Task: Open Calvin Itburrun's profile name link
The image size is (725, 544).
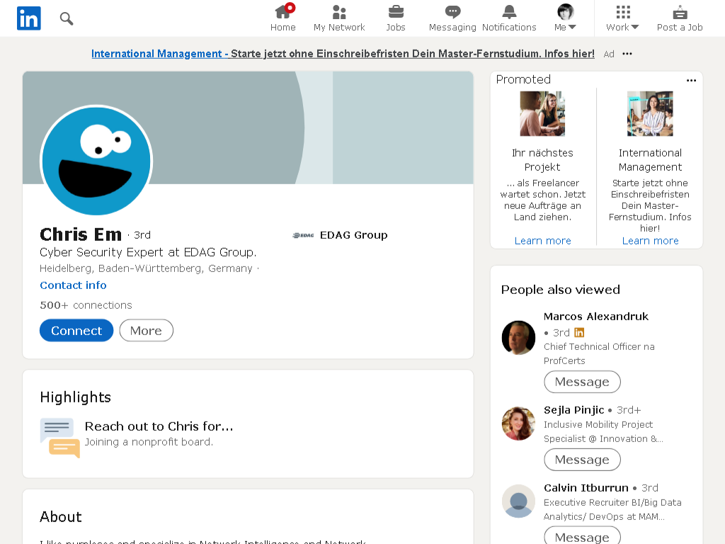Action: pyautogui.click(x=586, y=488)
